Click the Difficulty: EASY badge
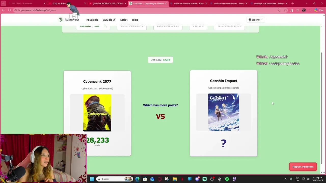The width and height of the screenshot is (326, 183). pyautogui.click(x=160, y=60)
